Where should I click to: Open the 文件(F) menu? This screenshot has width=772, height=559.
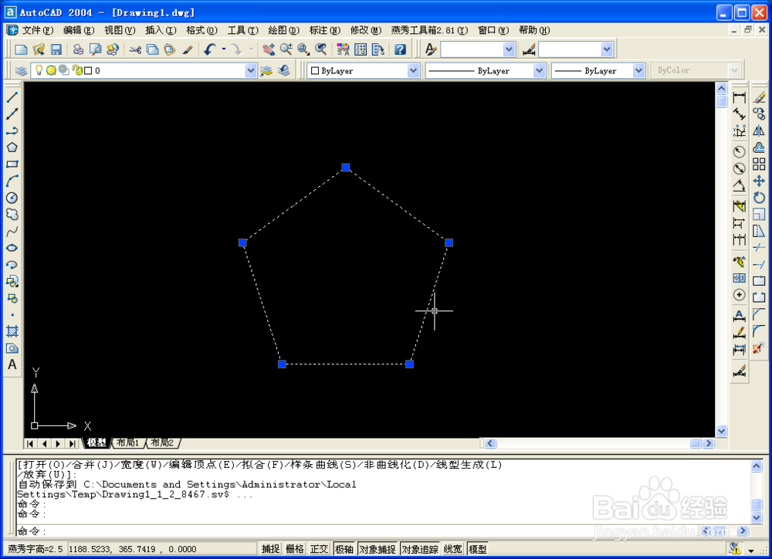[x=37, y=30]
